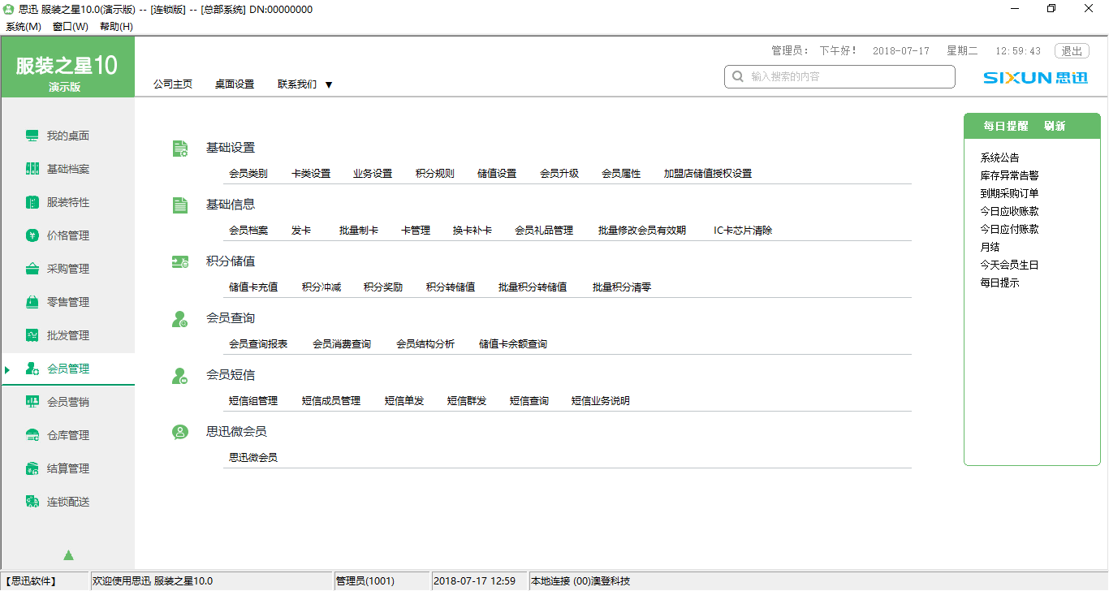The height and width of the screenshot is (591, 1109).
Task: Open 会员属性 link
Action: (x=621, y=174)
